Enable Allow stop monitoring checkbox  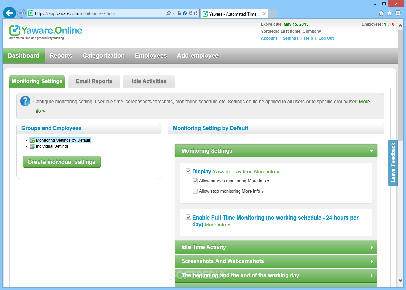coord(195,191)
